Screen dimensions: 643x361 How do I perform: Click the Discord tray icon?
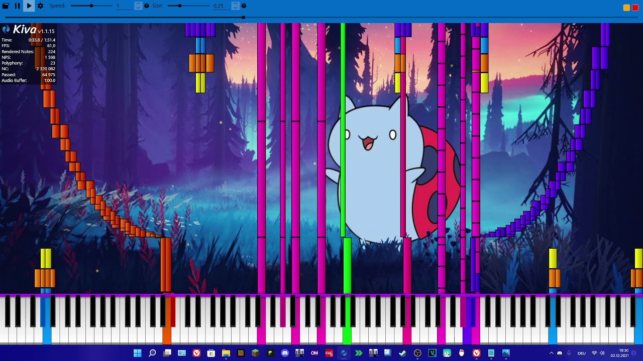560,353
